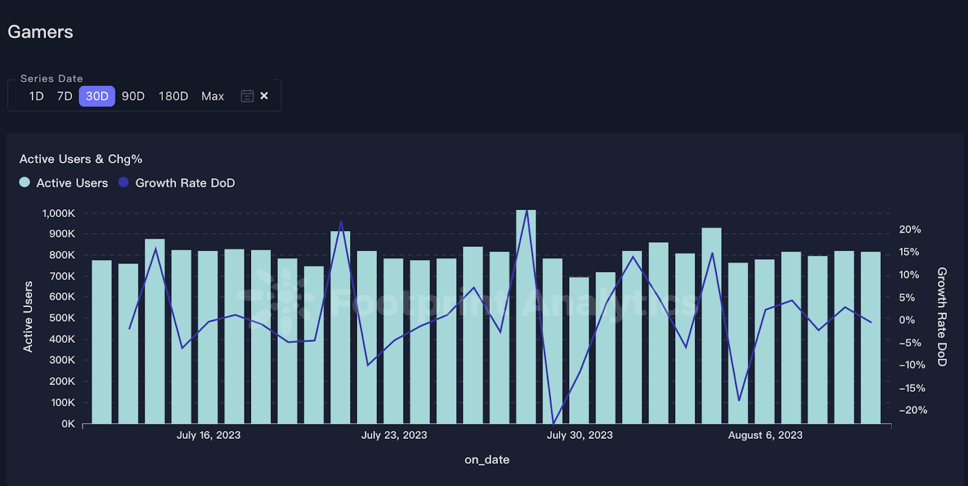Viewport: 968px width, 486px height.
Task: Click the Active Users legend color dot
Action: (x=24, y=182)
